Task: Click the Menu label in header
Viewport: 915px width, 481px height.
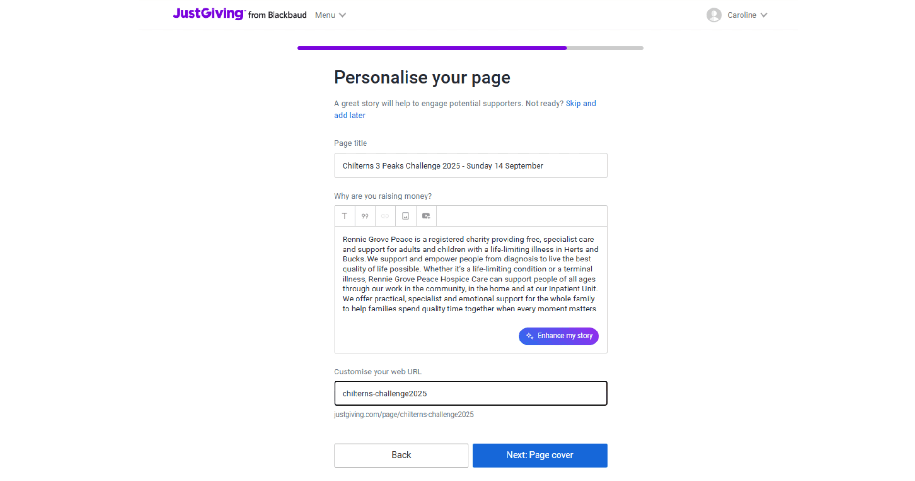Action: (325, 15)
